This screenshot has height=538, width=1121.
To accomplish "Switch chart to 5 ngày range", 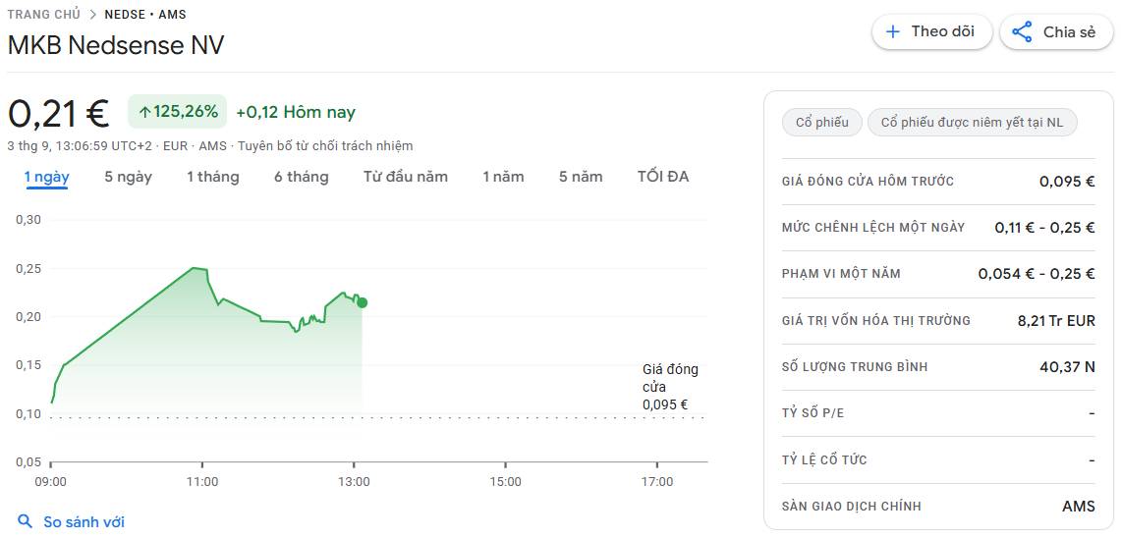I will pyautogui.click(x=128, y=177).
